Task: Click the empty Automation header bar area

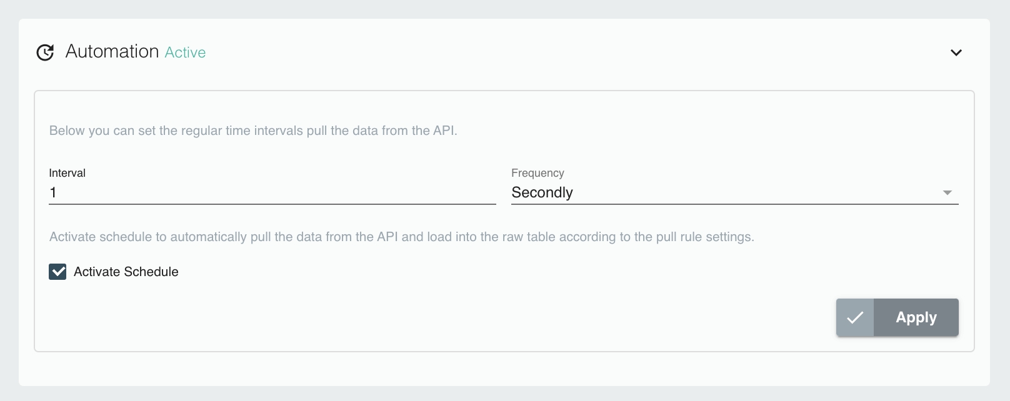Action: click(x=562, y=52)
